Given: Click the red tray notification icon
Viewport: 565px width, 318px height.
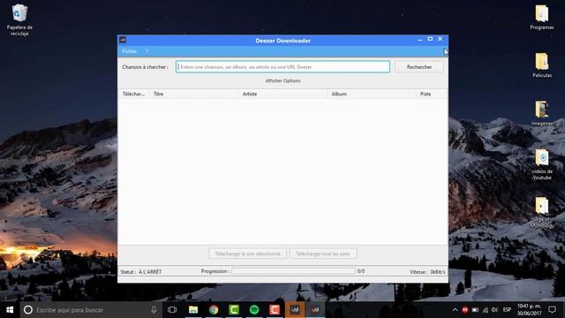Looking at the screenshot, I should (x=465, y=310).
